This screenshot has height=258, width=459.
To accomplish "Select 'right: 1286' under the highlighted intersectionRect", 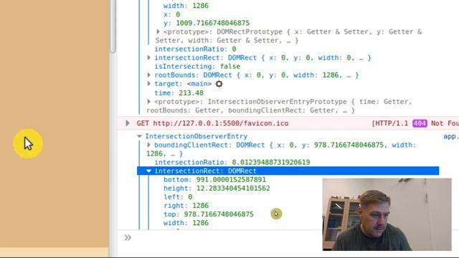I will [186, 206].
